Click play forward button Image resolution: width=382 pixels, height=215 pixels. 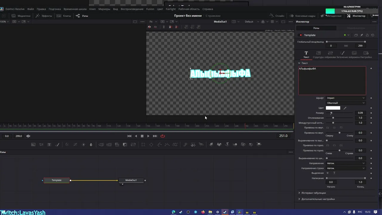point(148,136)
